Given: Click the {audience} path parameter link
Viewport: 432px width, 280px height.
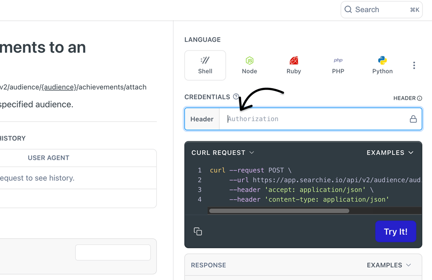Looking at the screenshot, I should (59, 87).
